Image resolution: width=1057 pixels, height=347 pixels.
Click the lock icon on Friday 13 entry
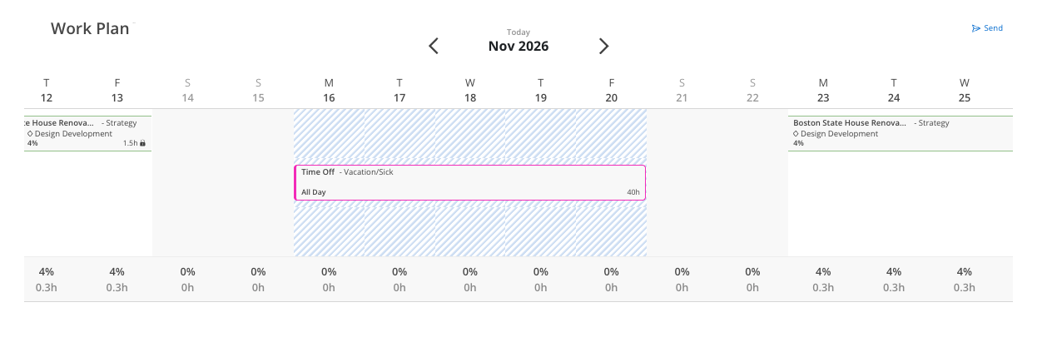[x=142, y=143]
